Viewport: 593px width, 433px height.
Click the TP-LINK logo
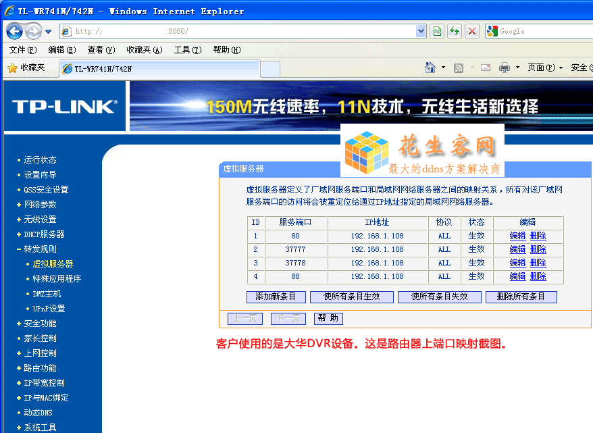[x=65, y=107]
